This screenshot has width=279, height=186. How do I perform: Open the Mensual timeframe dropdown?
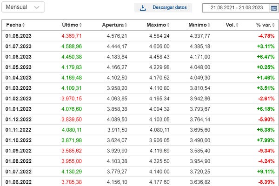pos(23,7)
